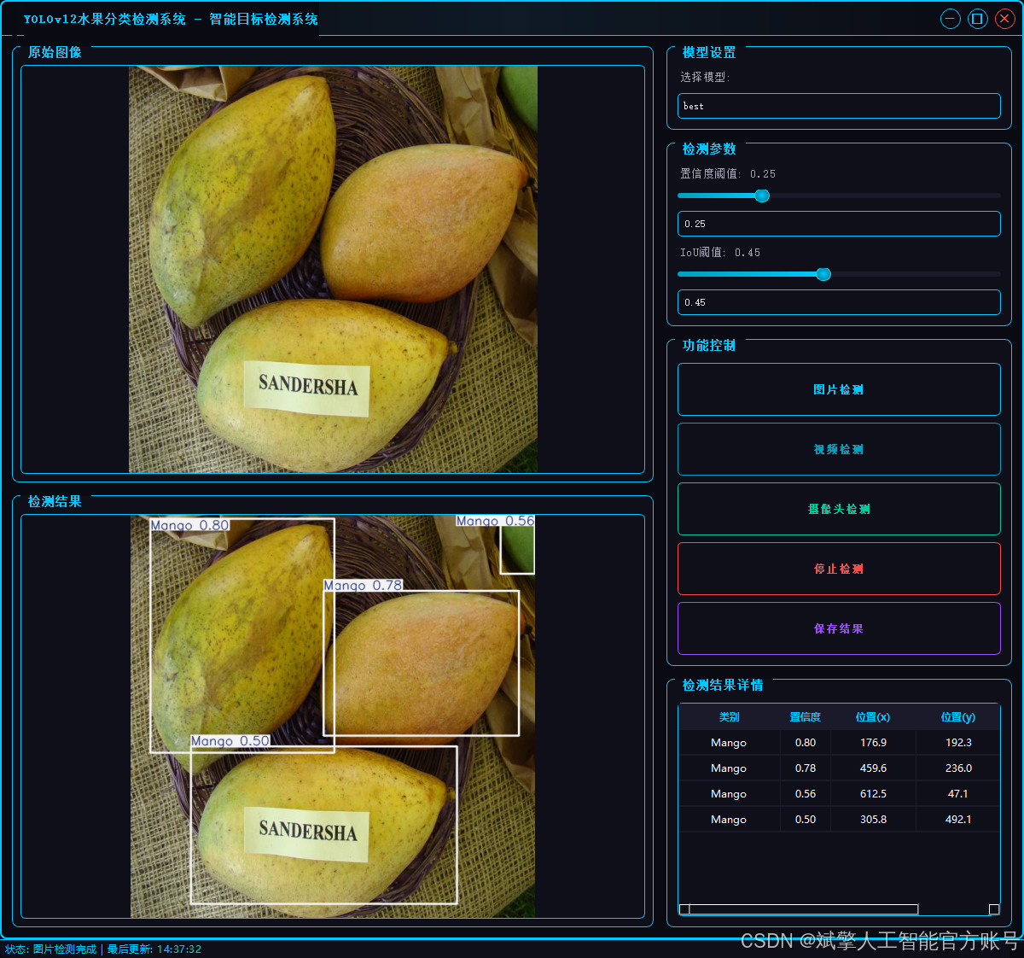Screen dimensions: 1024x958
Task: Click the Mango 0.80 detection label
Action: tap(190, 525)
